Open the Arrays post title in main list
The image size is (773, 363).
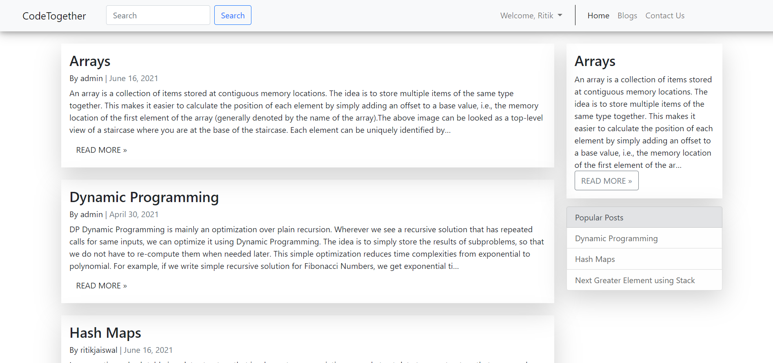pyautogui.click(x=90, y=62)
